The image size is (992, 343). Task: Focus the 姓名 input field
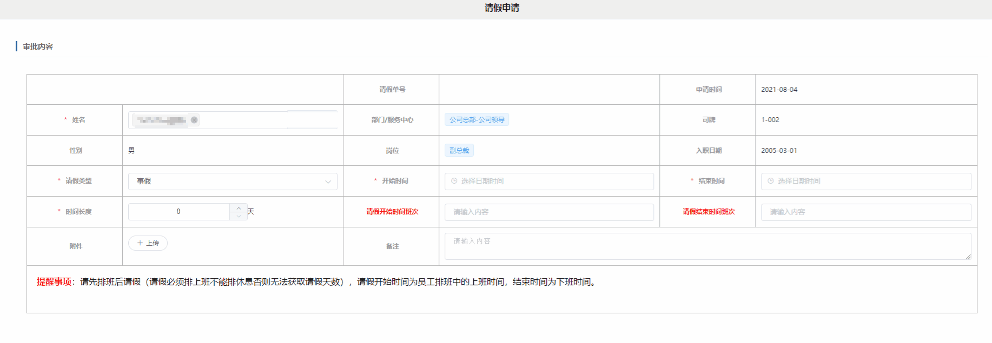click(265, 120)
